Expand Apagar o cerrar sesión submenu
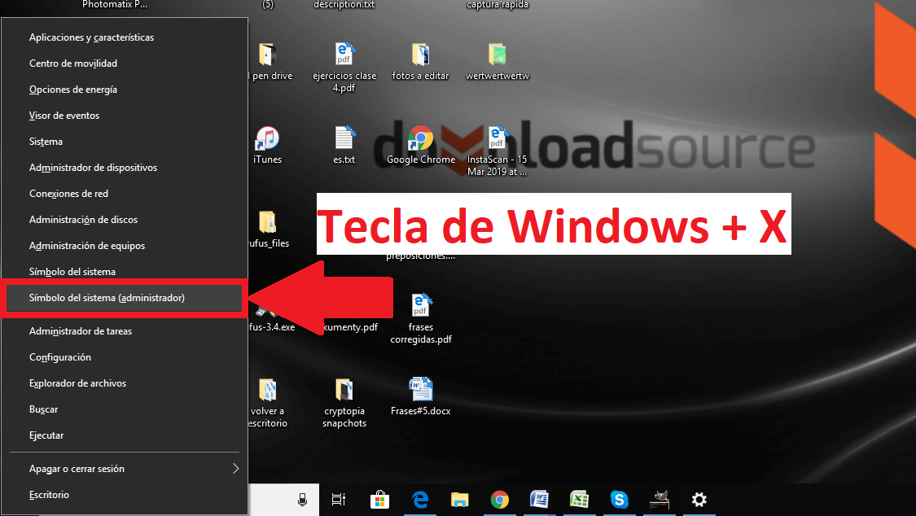 [x=125, y=469]
